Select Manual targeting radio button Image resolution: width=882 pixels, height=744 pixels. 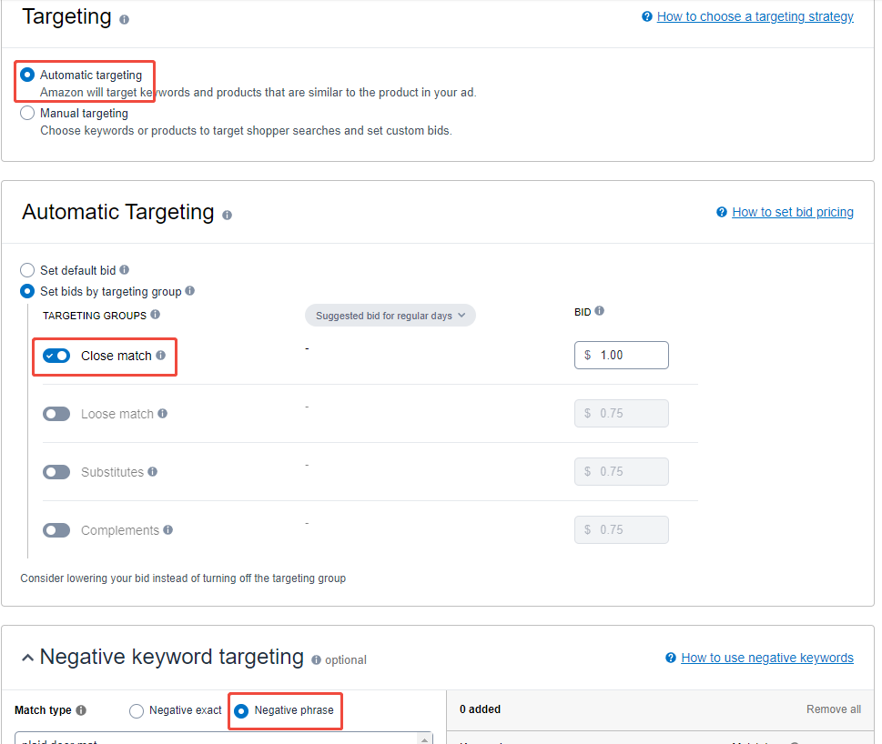[27, 114]
